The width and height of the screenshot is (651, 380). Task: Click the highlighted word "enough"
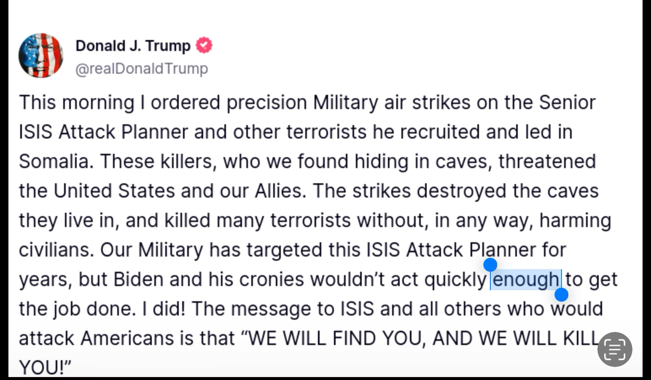(525, 279)
